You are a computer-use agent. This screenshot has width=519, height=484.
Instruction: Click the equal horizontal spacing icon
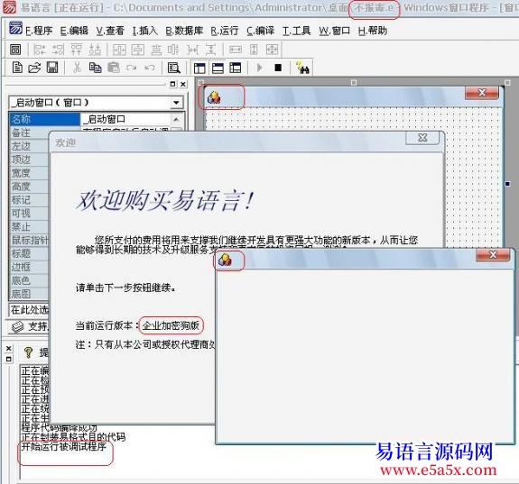(192, 50)
